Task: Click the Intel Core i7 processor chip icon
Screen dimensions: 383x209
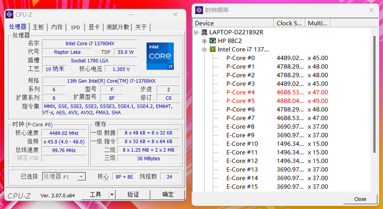Action: point(213,49)
